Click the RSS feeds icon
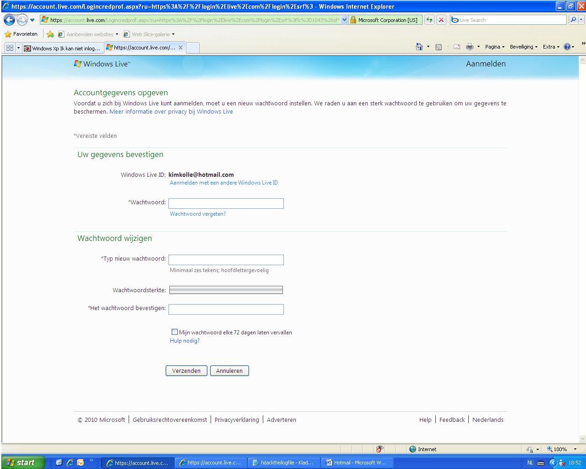This screenshot has height=469, width=586. point(439,47)
